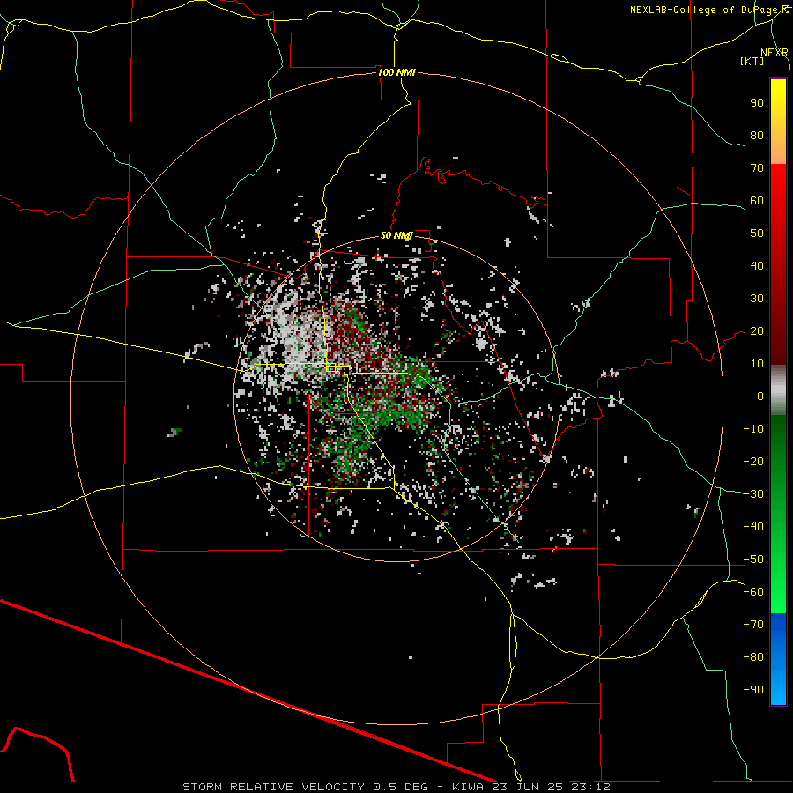Pick the blue segment of color bar
The image size is (793, 793).
point(778,658)
